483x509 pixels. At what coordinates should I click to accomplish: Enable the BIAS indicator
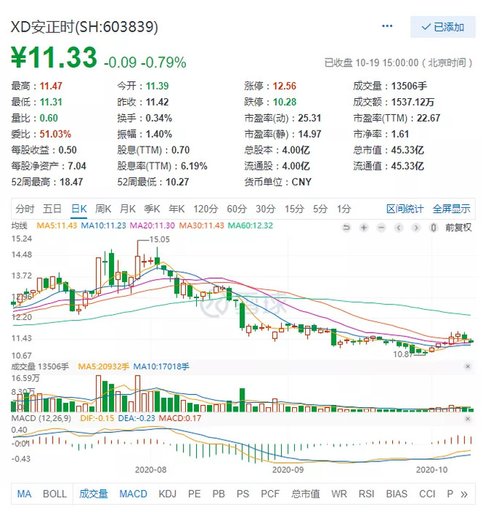point(397,494)
